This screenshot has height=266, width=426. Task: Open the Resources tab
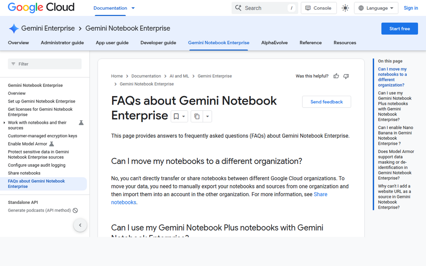point(345,43)
